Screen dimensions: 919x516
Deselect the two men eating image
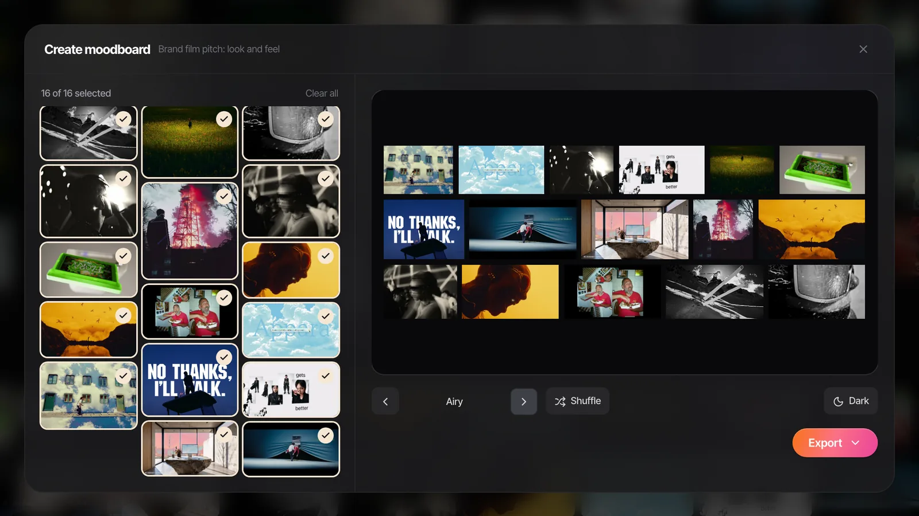(x=224, y=298)
